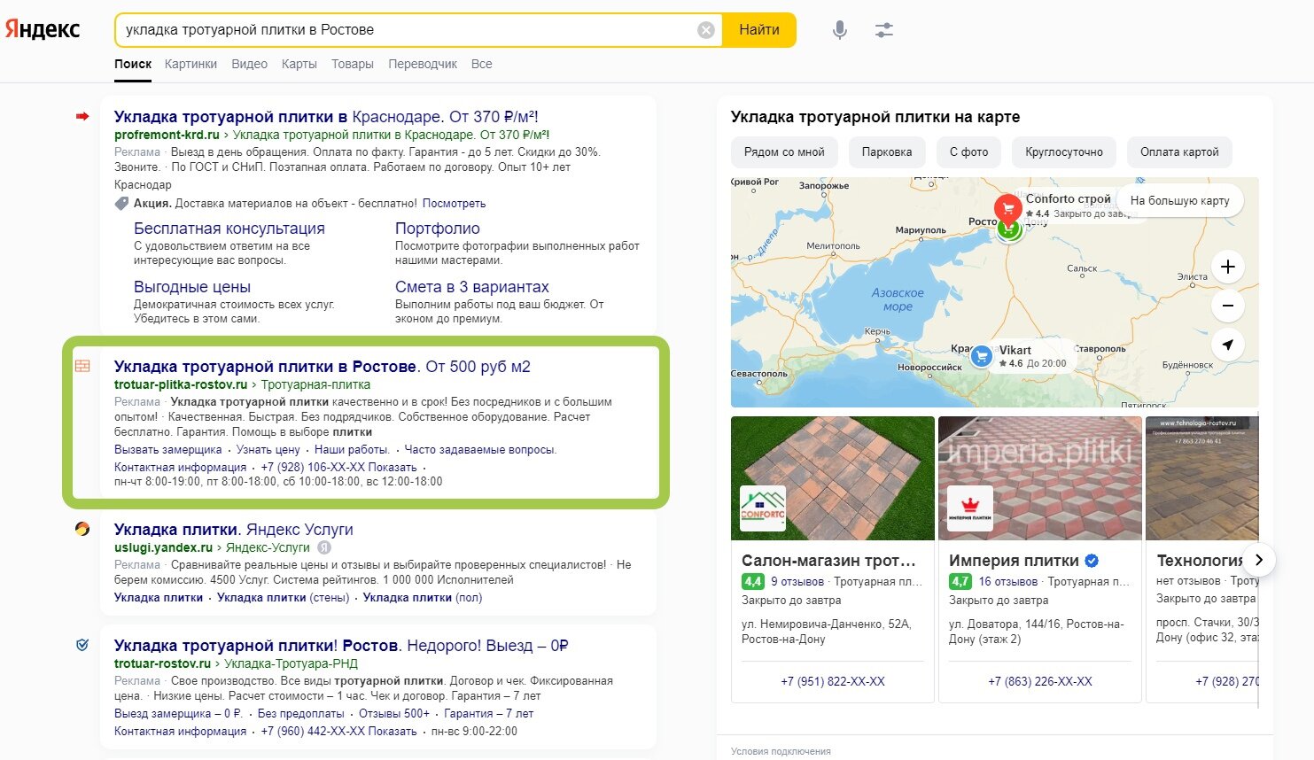Open the imperia.plitki photo thumbnail

click(x=1040, y=478)
